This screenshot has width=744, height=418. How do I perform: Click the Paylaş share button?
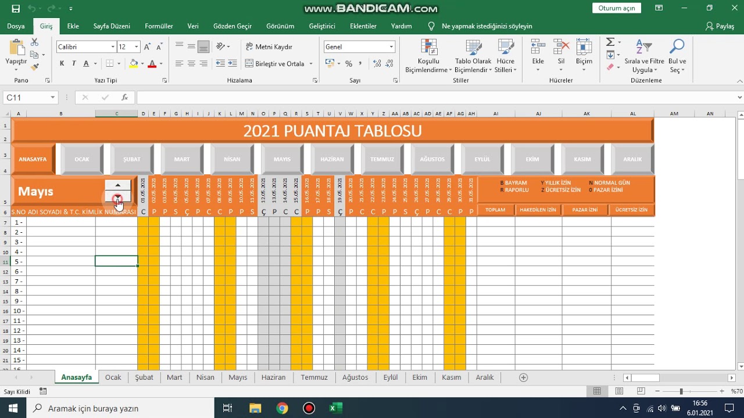[x=720, y=26]
